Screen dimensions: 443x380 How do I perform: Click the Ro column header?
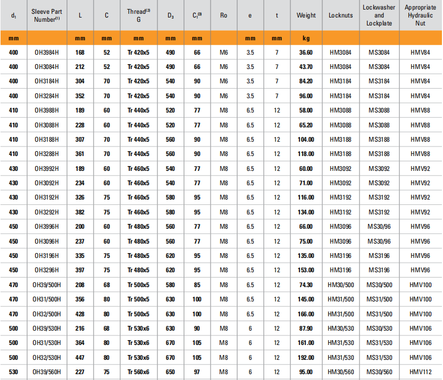[223, 15]
